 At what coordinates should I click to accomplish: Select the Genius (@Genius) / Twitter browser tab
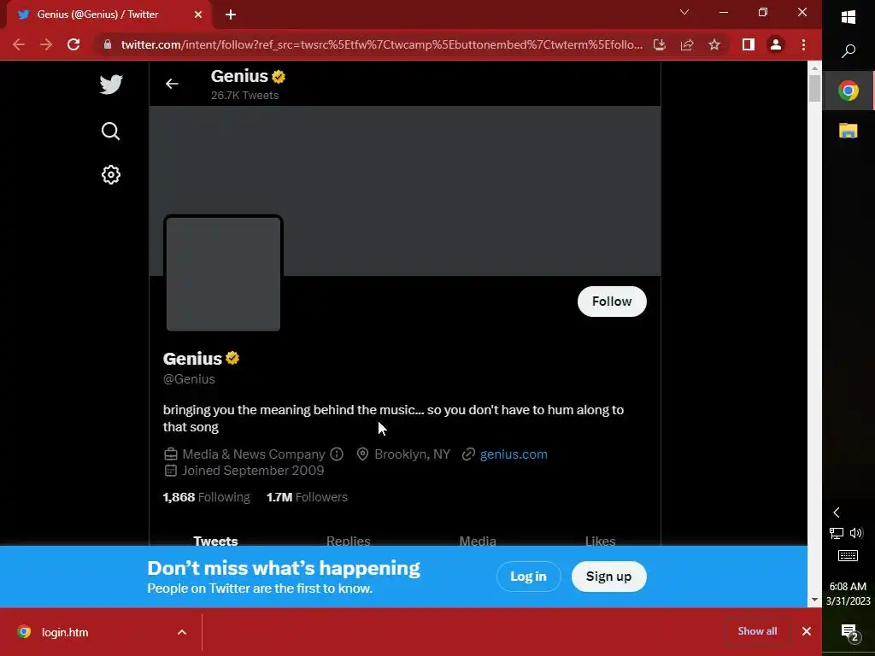pyautogui.click(x=109, y=15)
